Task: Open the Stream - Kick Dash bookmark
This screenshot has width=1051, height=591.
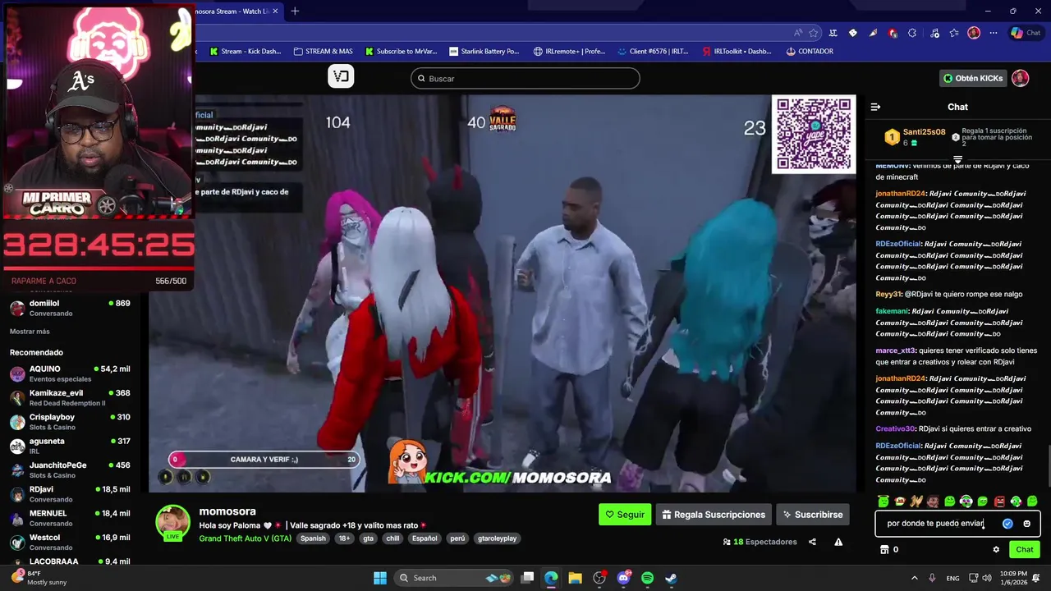Action: (x=245, y=51)
